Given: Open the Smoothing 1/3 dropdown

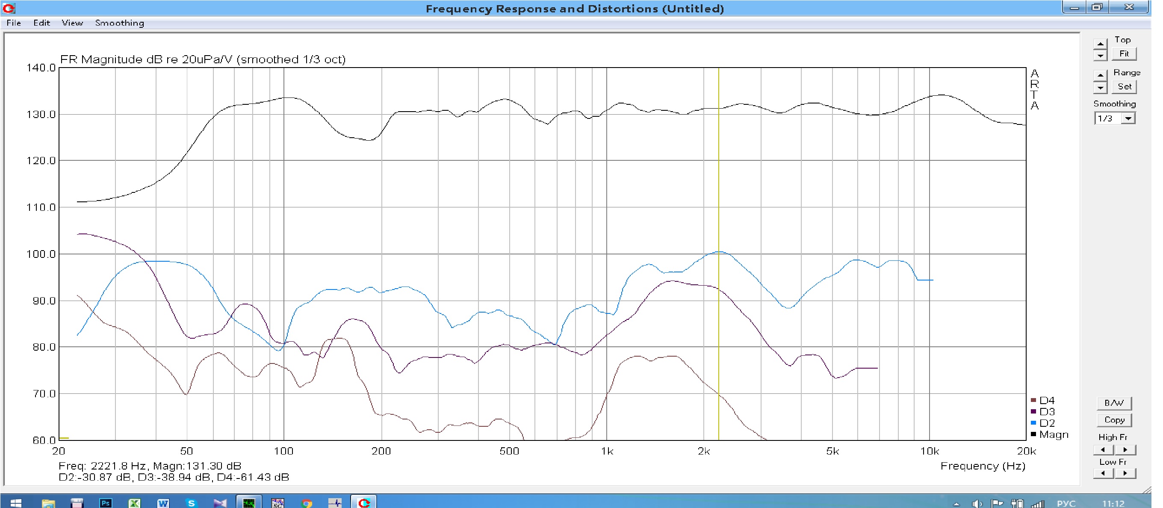Looking at the screenshot, I should 1128,118.
